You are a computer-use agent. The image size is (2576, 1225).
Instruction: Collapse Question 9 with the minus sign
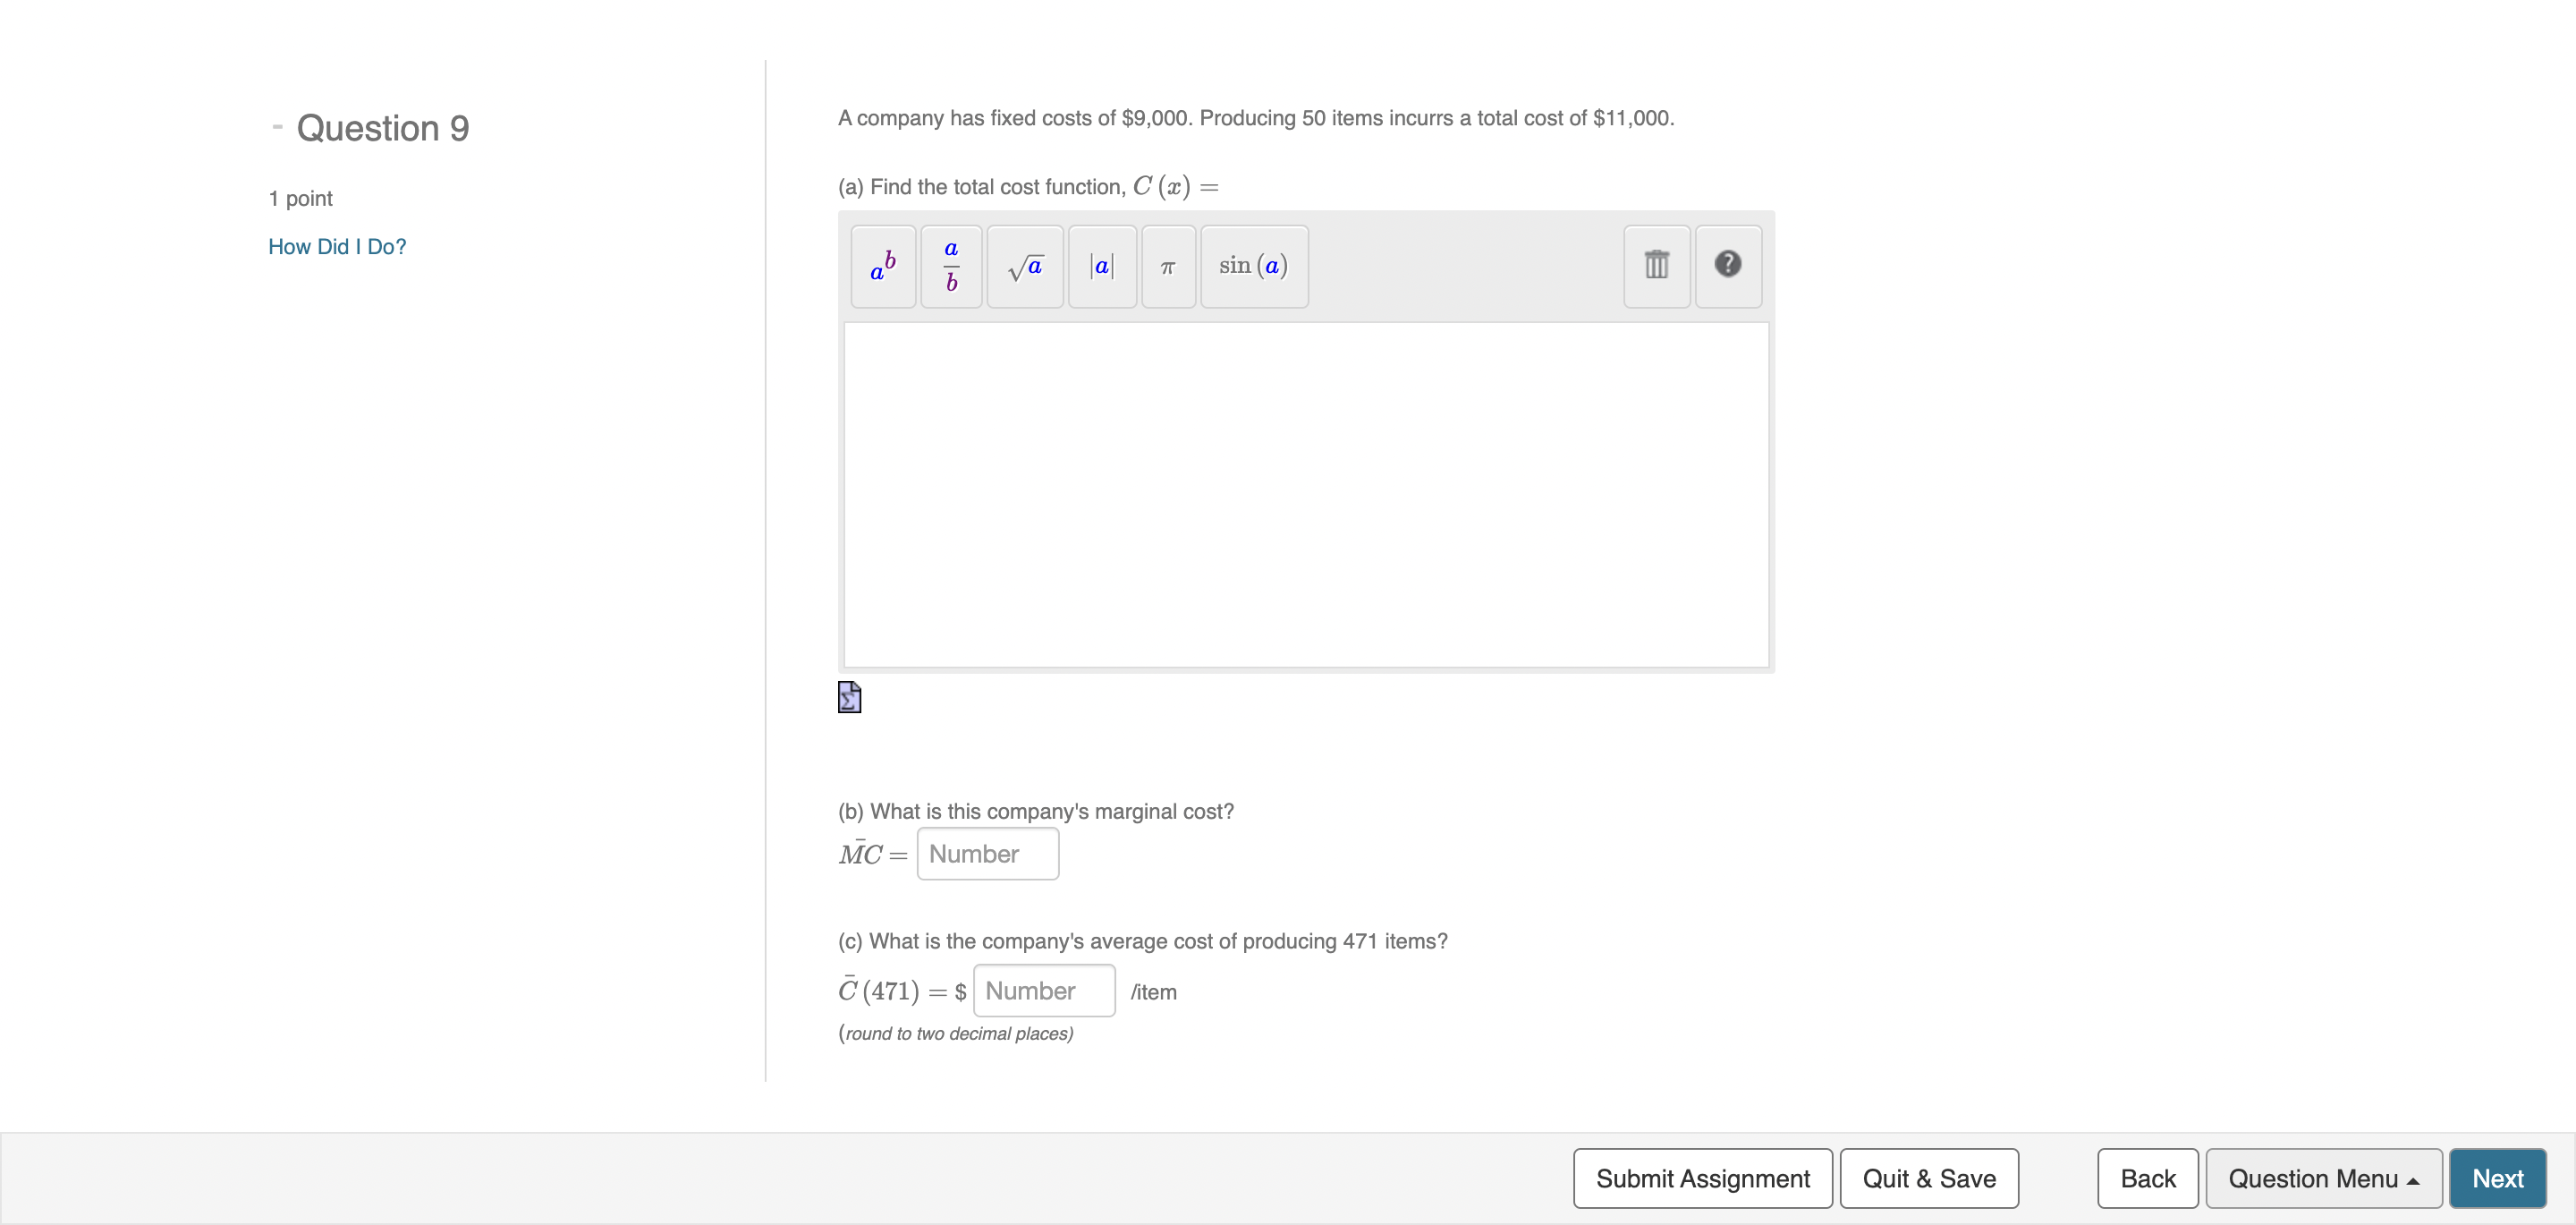276,127
